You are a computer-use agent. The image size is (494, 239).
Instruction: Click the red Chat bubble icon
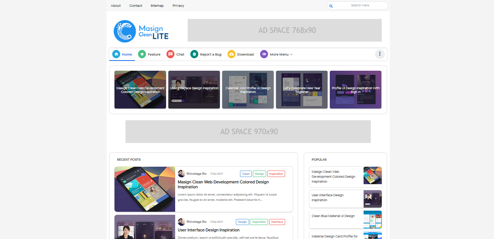tap(171, 54)
